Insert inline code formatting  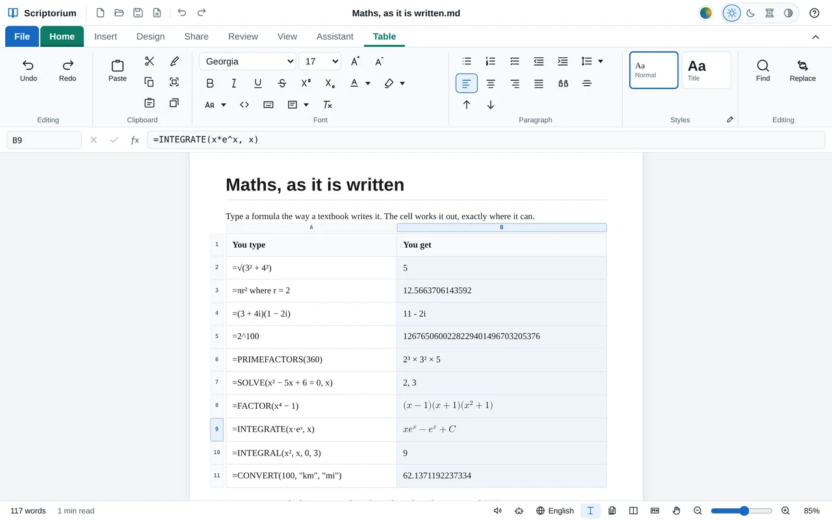(x=244, y=105)
